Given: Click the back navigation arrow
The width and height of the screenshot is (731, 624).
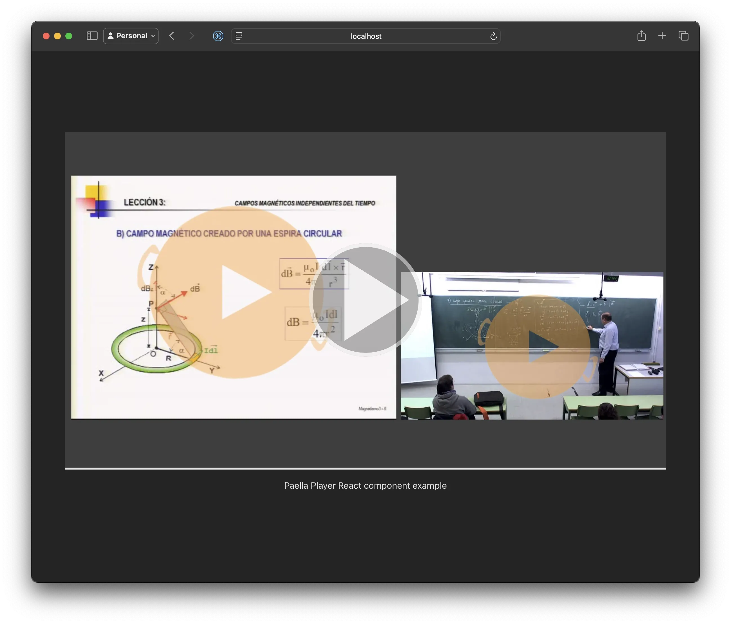Looking at the screenshot, I should pyautogui.click(x=172, y=36).
